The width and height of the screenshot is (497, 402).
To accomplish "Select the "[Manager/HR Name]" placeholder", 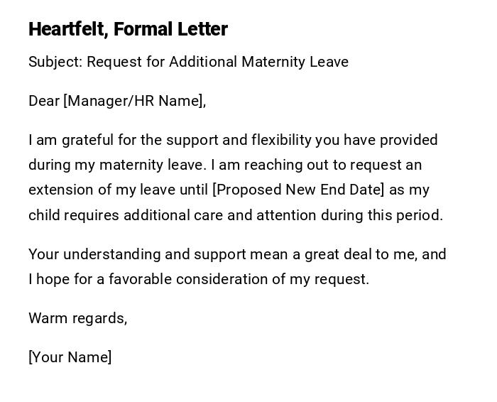I will [x=134, y=101].
